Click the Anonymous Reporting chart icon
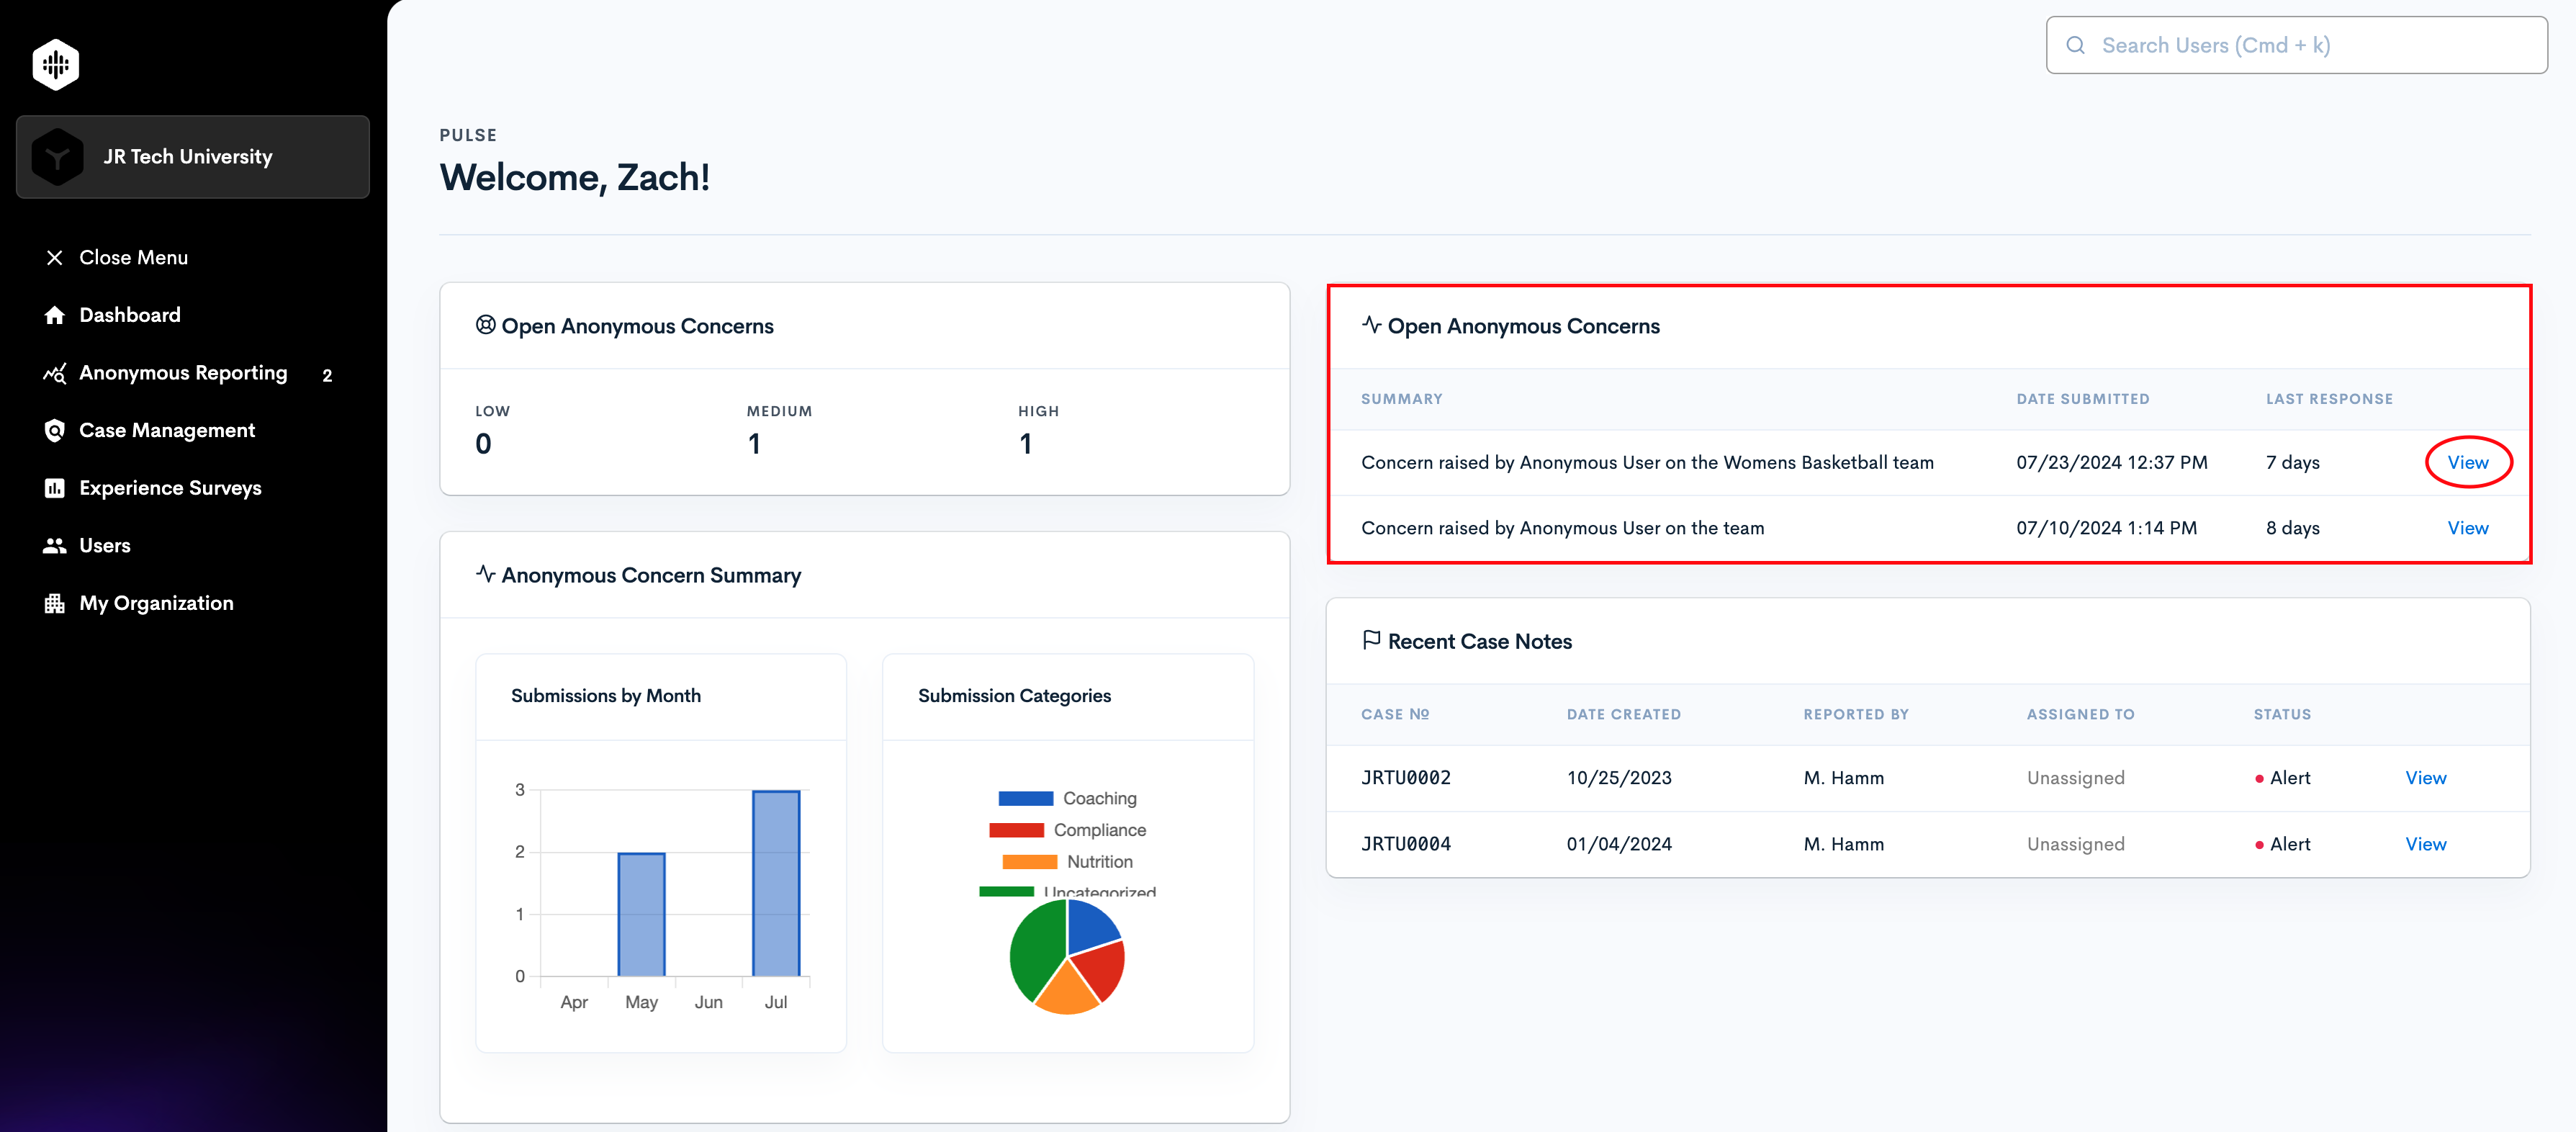This screenshot has width=2576, height=1132. coord(55,373)
